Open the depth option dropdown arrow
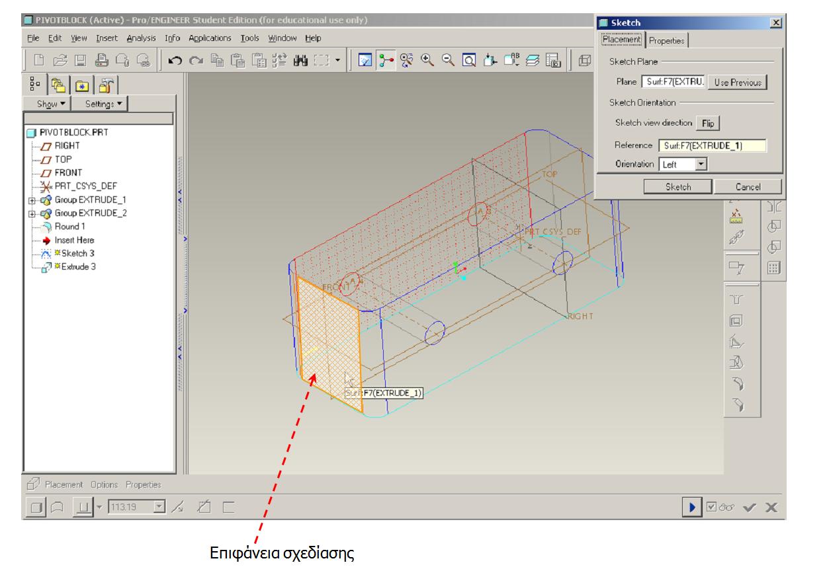 [x=100, y=508]
